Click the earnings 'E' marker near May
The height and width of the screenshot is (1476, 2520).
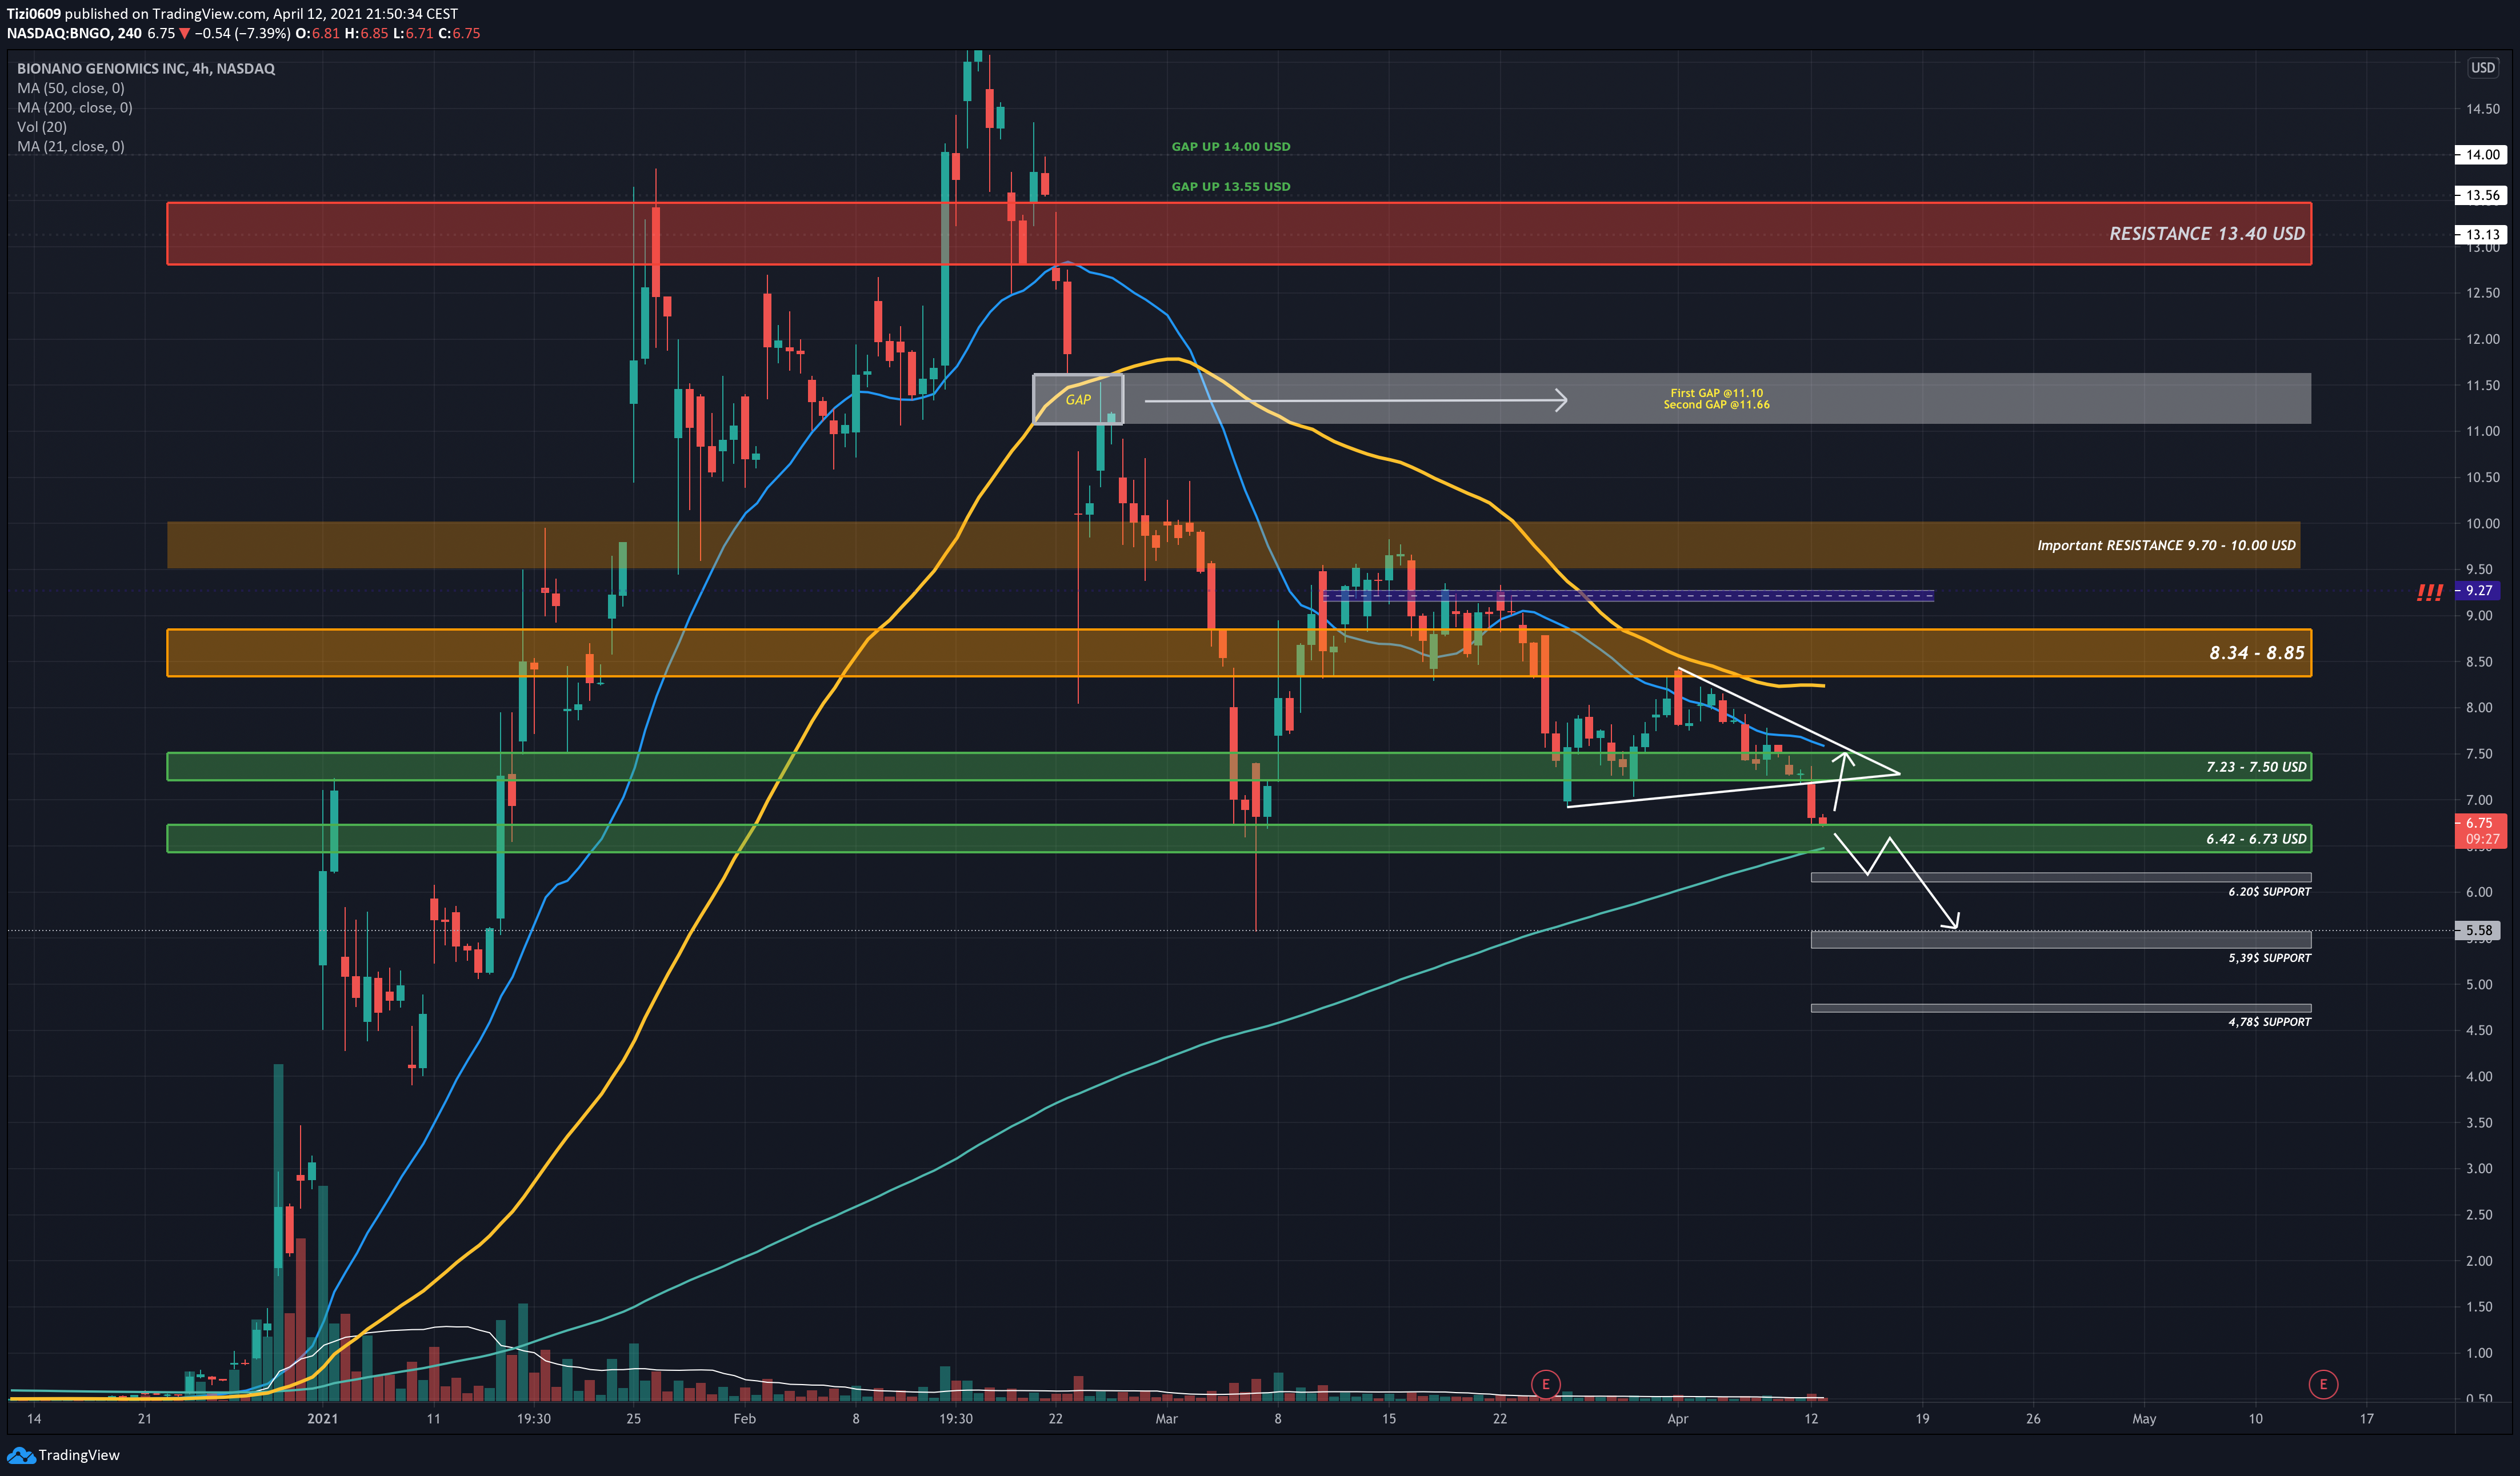point(2322,1384)
